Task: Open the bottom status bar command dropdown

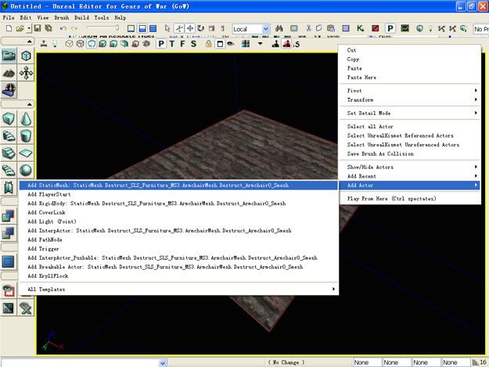Action: point(162,362)
